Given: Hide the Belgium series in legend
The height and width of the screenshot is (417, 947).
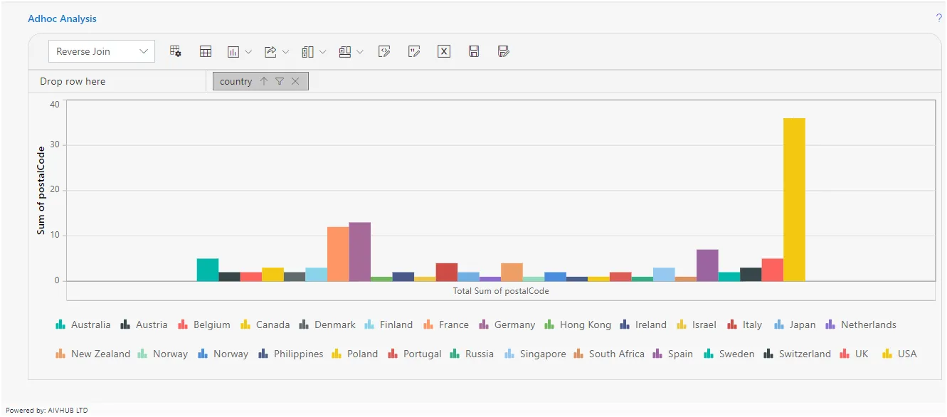Looking at the screenshot, I should tap(203, 324).
